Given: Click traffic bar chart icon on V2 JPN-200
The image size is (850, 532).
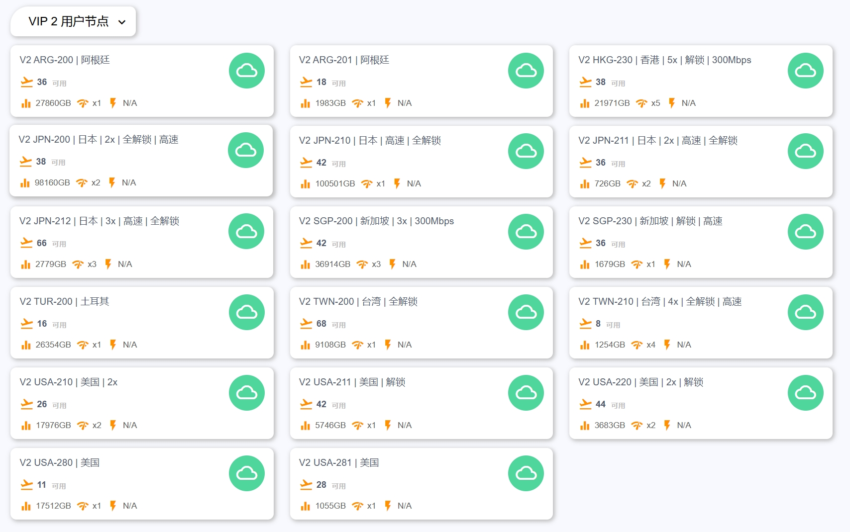Looking at the screenshot, I should coord(25,183).
